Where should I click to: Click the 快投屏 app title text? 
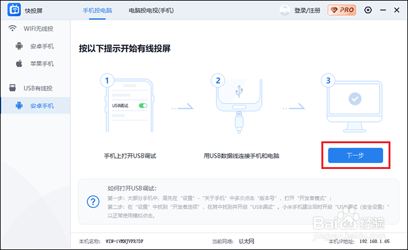point(34,11)
